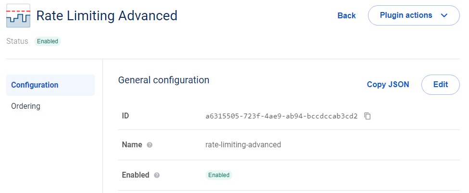The width and height of the screenshot is (469, 193).
Task: Click the Rate Limiting Advanced page title
Action: pyautogui.click(x=107, y=15)
